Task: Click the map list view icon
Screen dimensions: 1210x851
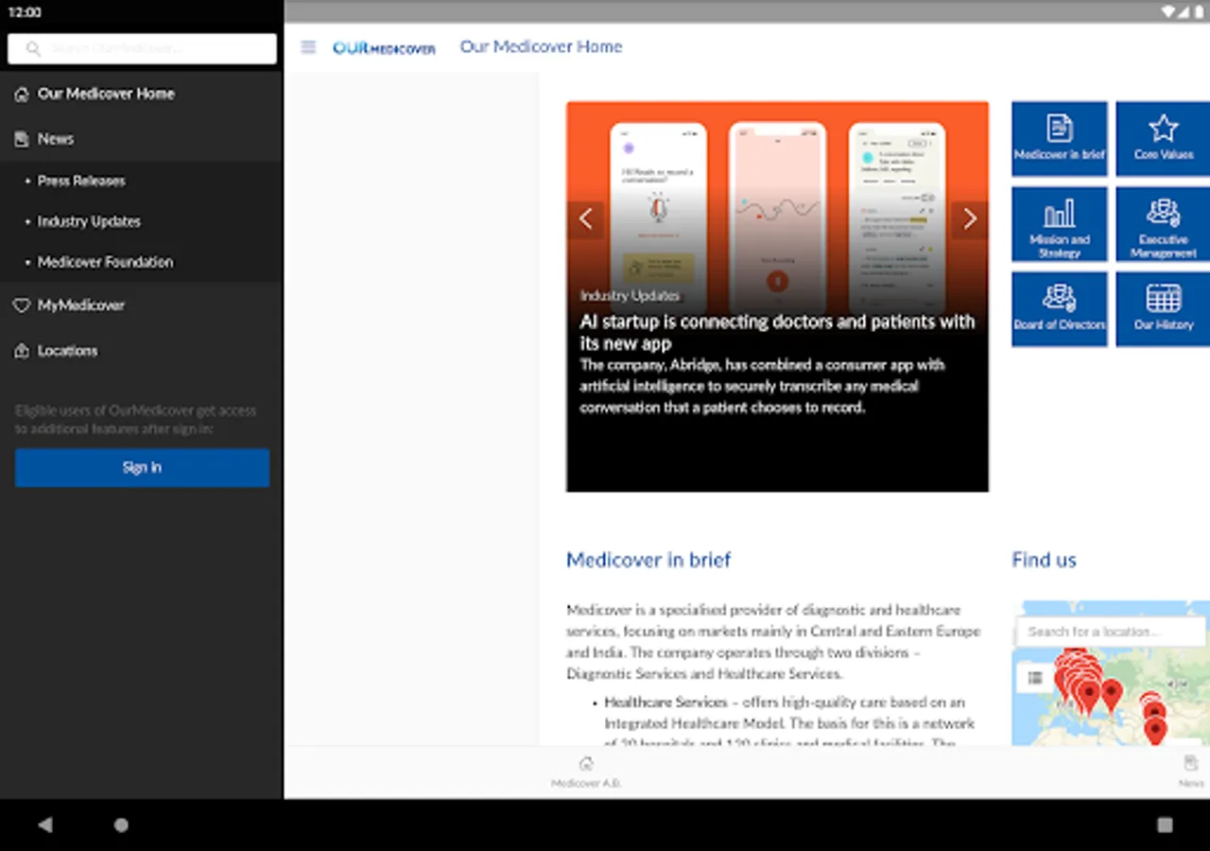Action: (1035, 678)
